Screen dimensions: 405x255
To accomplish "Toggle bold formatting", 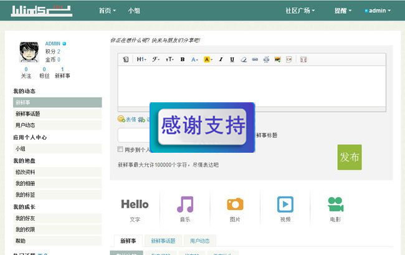I will coord(183,59).
